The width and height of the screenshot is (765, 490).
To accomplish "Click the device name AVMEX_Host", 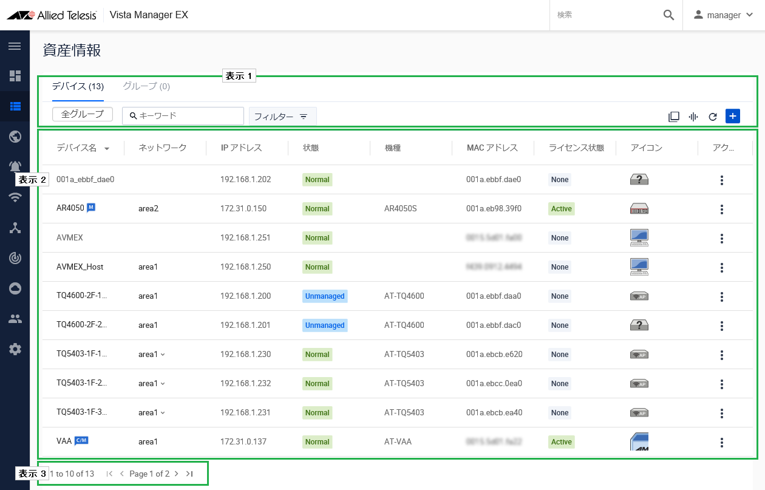I will point(80,267).
